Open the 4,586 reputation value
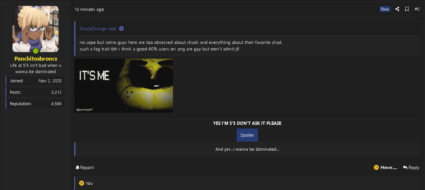 (x=56, y=104)
